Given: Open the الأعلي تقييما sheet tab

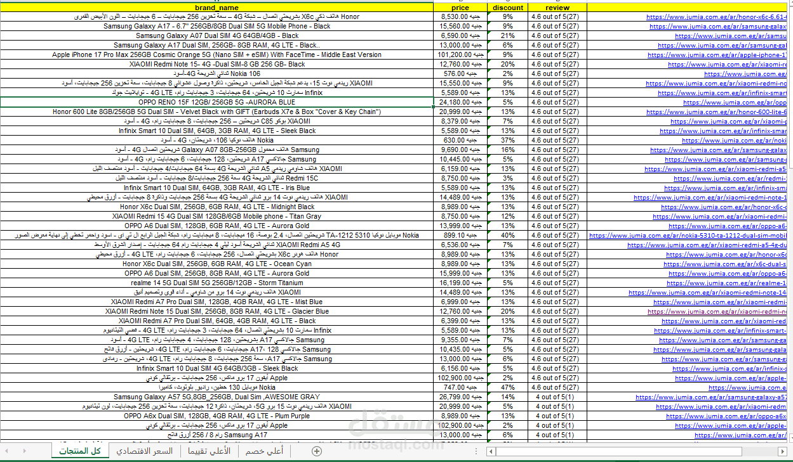Looking at the screenshot, I should pos(210,451).
